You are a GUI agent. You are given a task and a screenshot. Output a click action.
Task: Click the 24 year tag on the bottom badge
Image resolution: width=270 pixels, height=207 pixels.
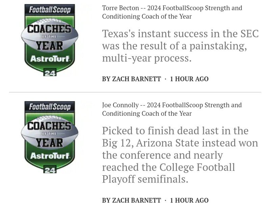[50, 169]
